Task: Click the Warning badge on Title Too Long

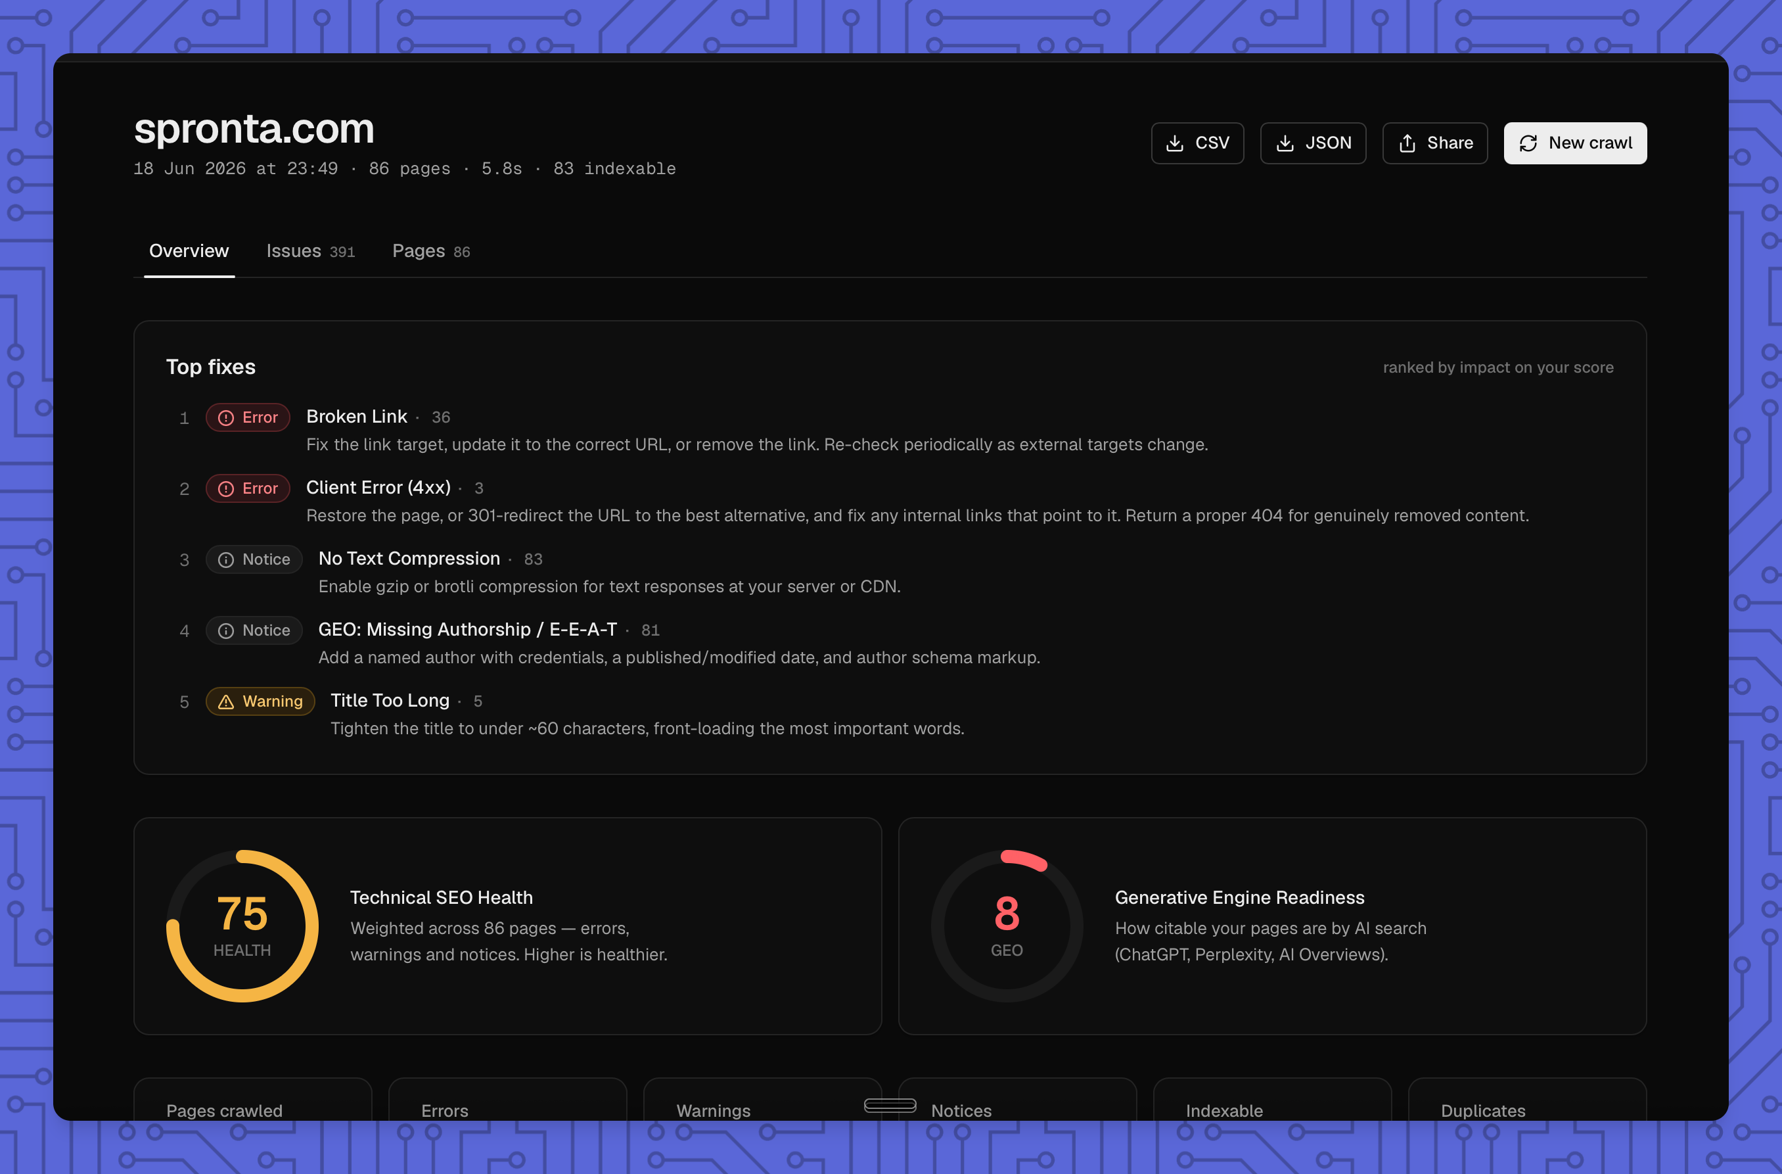Action: (260, 701)
